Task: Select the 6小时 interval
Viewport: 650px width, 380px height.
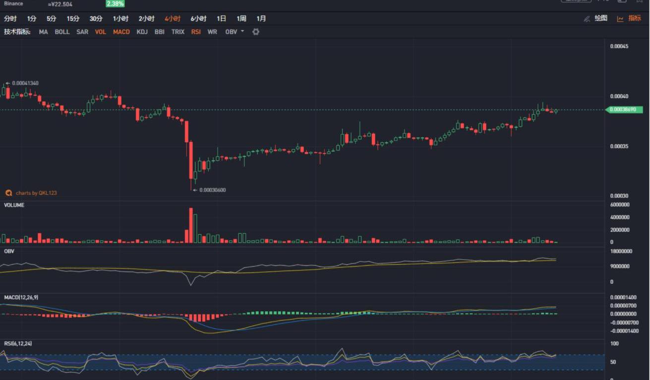Action: coord(198,19)
